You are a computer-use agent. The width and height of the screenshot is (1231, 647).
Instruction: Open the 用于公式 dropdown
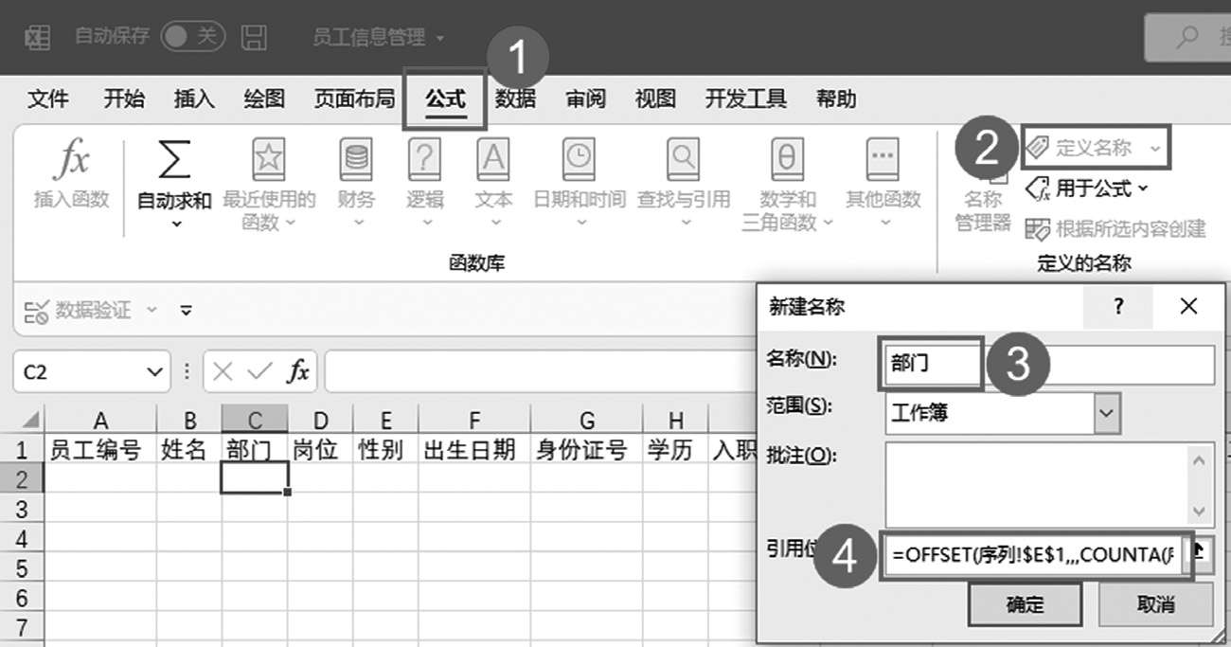(x=1088, y=189)
